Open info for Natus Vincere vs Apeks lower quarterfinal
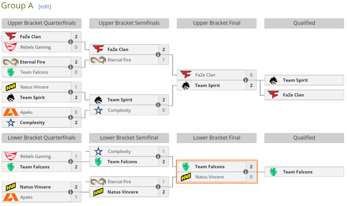This screenshot has width=347, height=206. pyautogui.click(x=70, y=192)
